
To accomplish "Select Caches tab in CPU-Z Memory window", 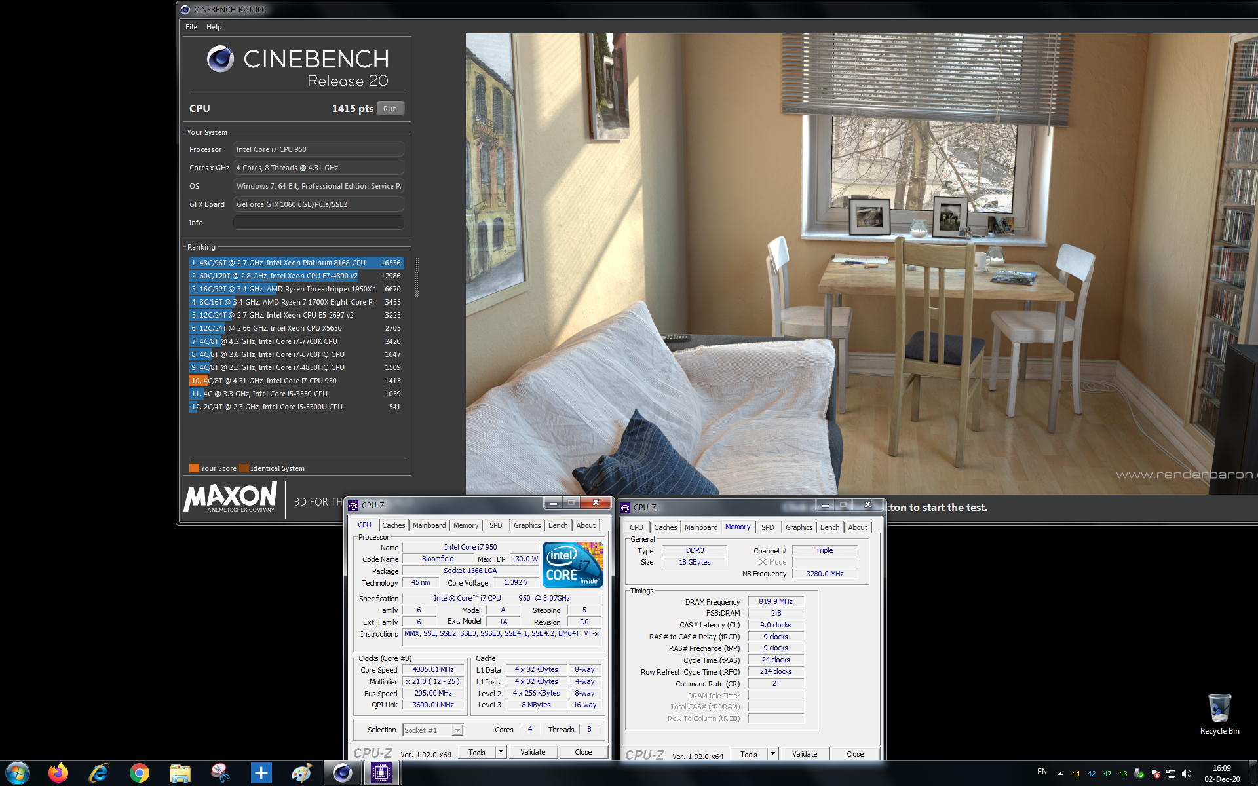I will [665, 527].
